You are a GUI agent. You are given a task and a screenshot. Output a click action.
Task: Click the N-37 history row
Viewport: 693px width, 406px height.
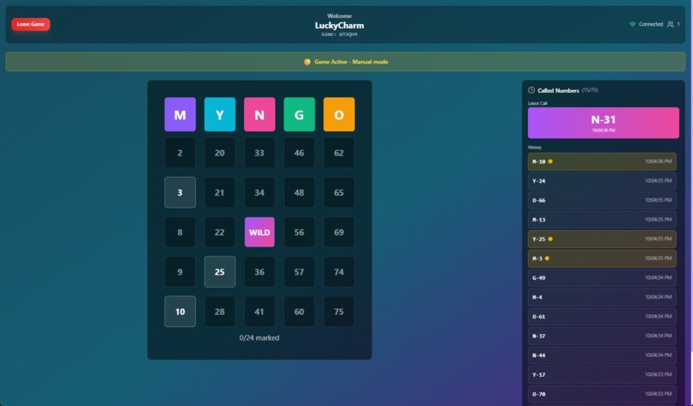[602, 336]
